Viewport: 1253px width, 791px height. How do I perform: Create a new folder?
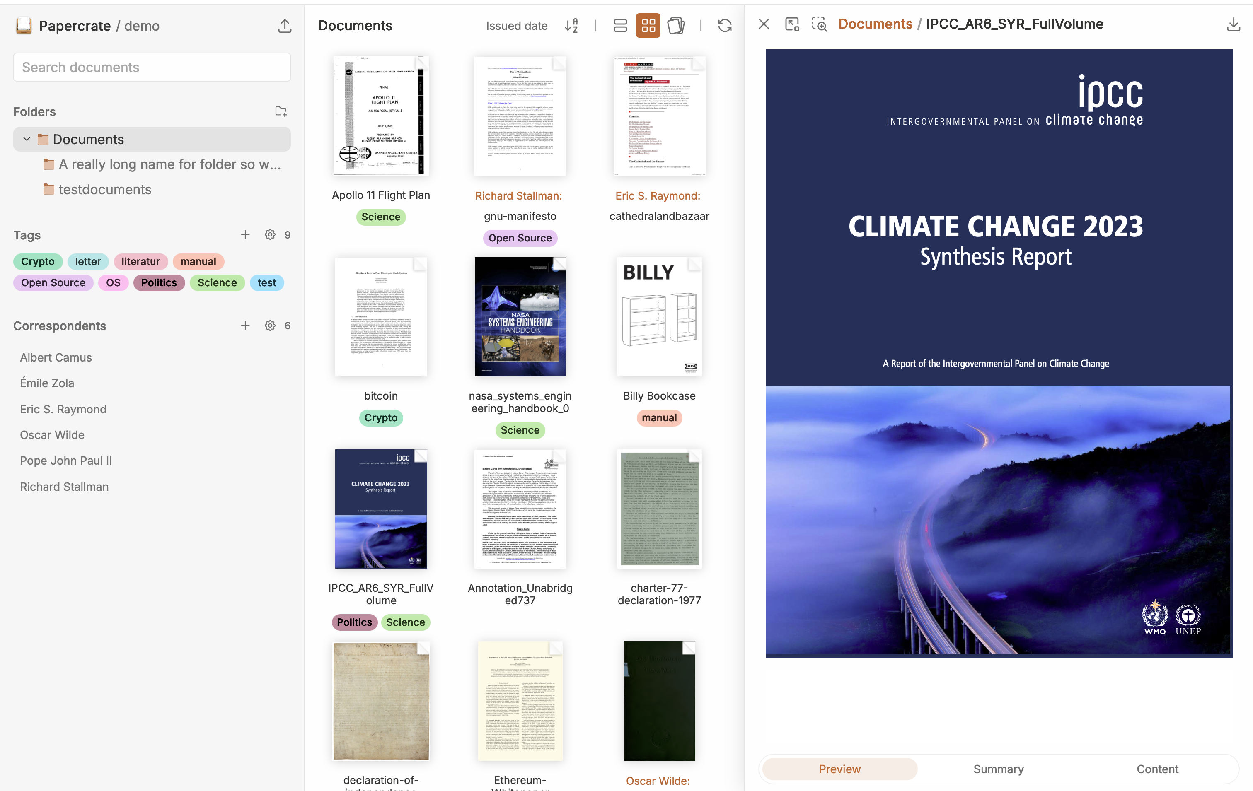pos(281,111)
